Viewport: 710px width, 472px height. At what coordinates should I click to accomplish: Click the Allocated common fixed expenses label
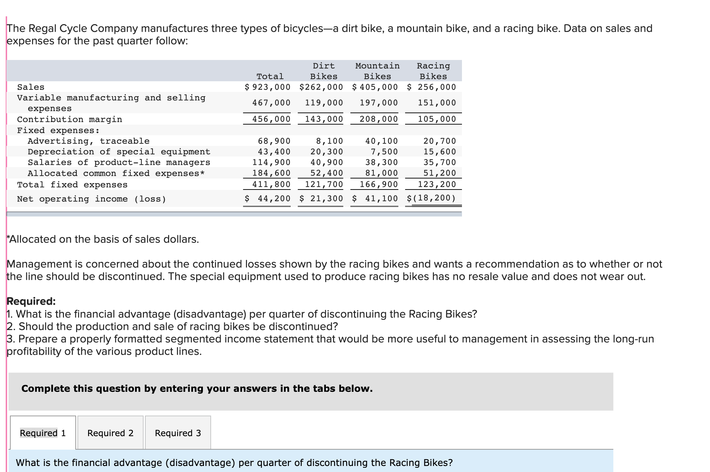tap(116, 173)
